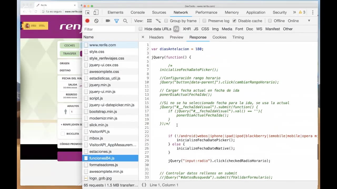Filter requests by CSS

205,29
